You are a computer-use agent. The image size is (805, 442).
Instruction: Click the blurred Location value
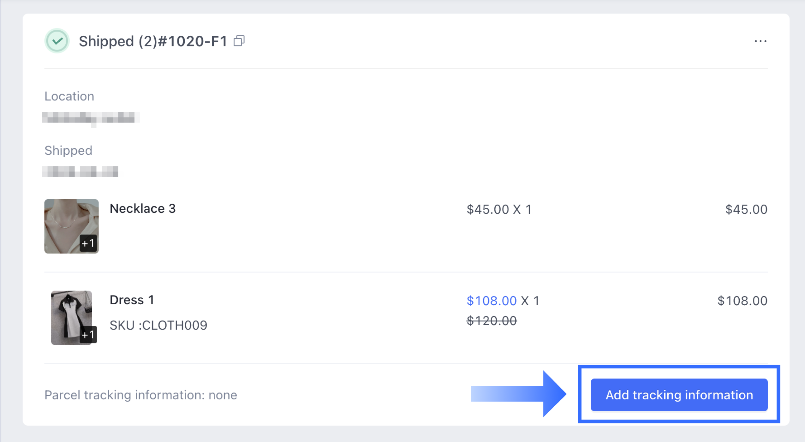pos(91,118)
